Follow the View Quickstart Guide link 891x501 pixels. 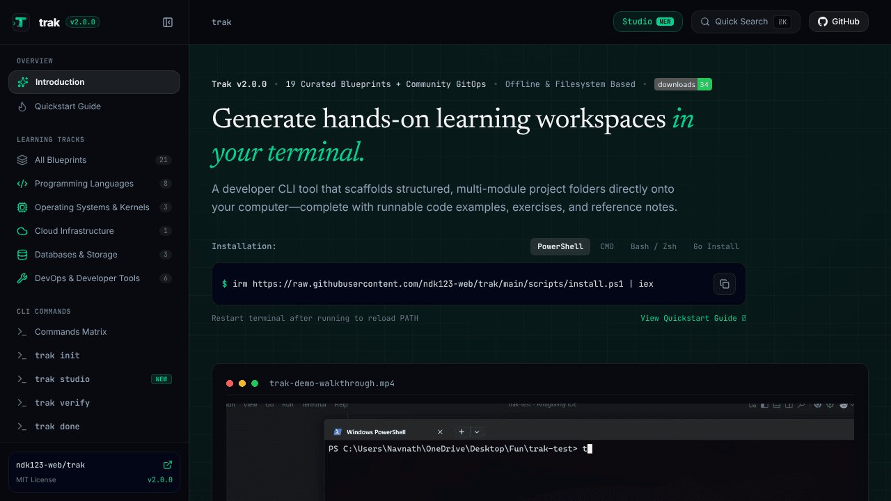point(693,319)
